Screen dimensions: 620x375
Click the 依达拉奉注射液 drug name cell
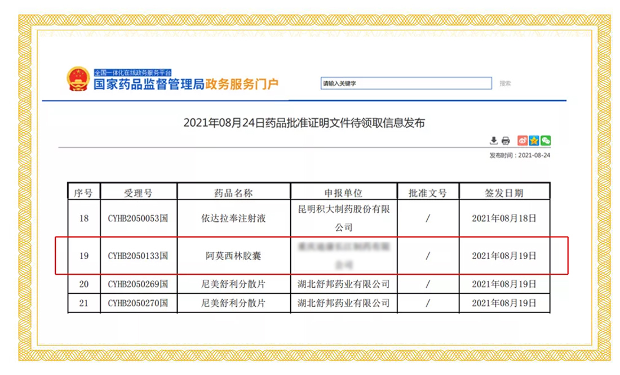[234, 218]
